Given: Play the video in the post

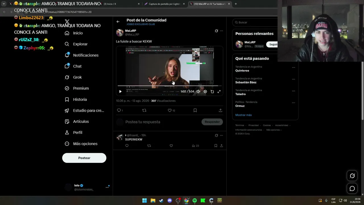Looking at the screenshot, I should [120, 92].
